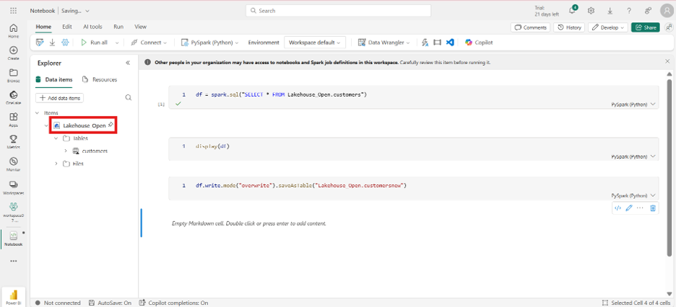Switch to the AI tools ribbon tab

(x=92, y=27)
